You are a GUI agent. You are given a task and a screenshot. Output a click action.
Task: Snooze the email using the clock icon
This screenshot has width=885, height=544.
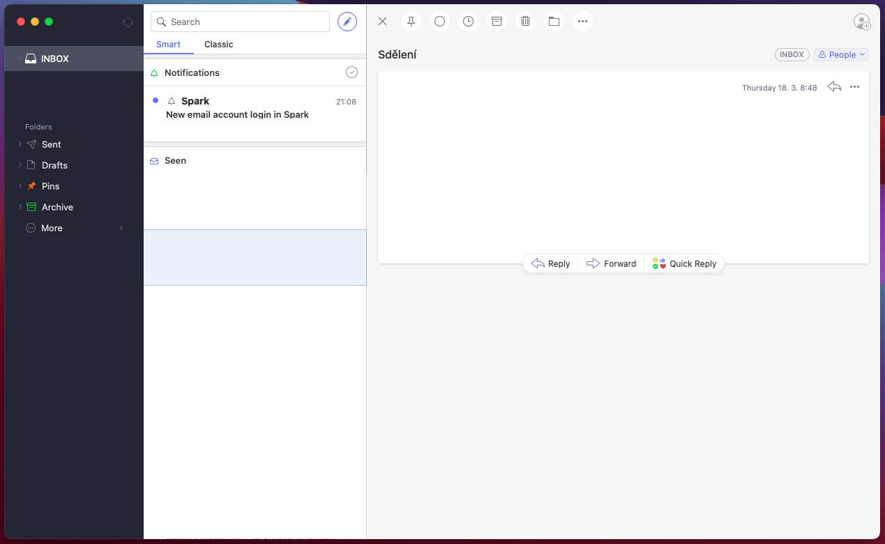(468, 22)
